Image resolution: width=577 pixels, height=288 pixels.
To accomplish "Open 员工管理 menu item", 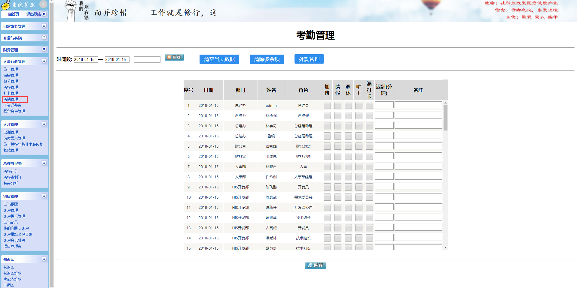I will pyautogui.click(x=11, y=69).
